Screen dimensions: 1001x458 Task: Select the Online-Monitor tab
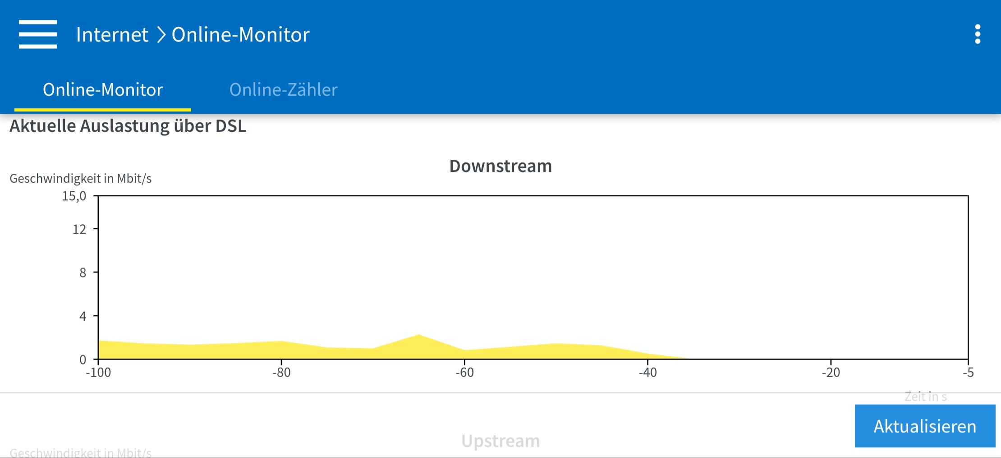click(x=103, y=90)
